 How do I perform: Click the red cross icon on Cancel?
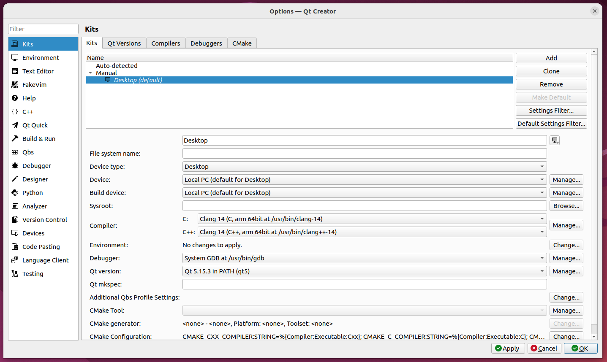(x=534, y=348)
